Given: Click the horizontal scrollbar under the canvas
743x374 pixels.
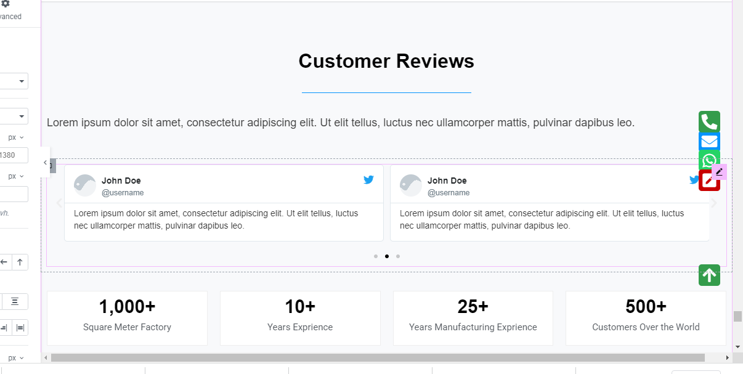Looking at the screenshot, I should 378,357.
